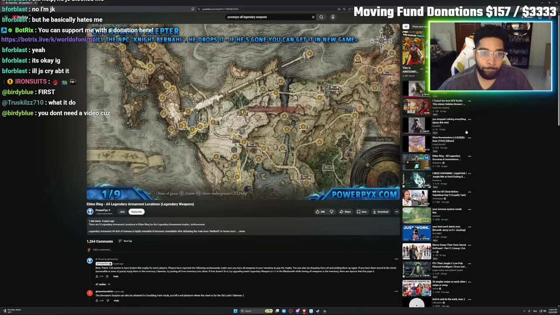
Task: Open options for Legendary Sorceries & Incantations video
Action: click(x=469, y=156)
